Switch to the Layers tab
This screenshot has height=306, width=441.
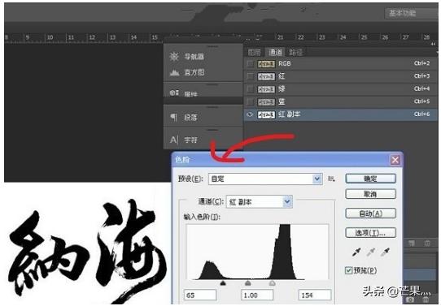point(254,52)
